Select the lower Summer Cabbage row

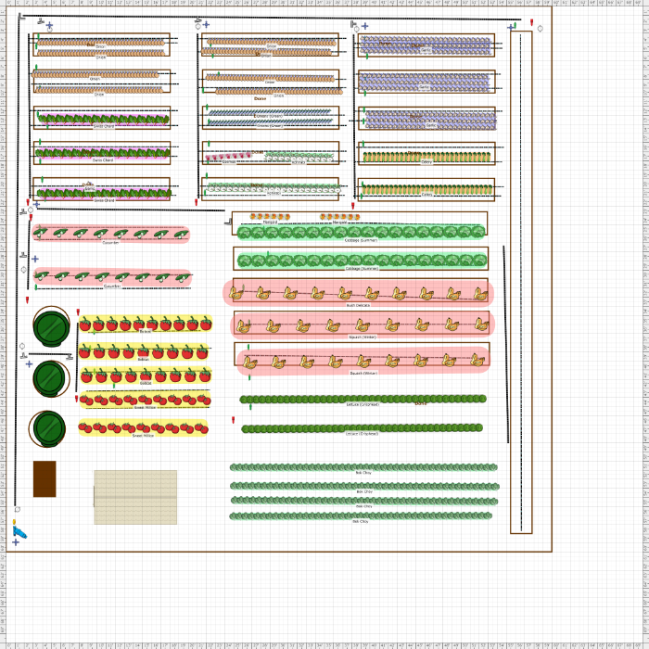coord(363,261)
